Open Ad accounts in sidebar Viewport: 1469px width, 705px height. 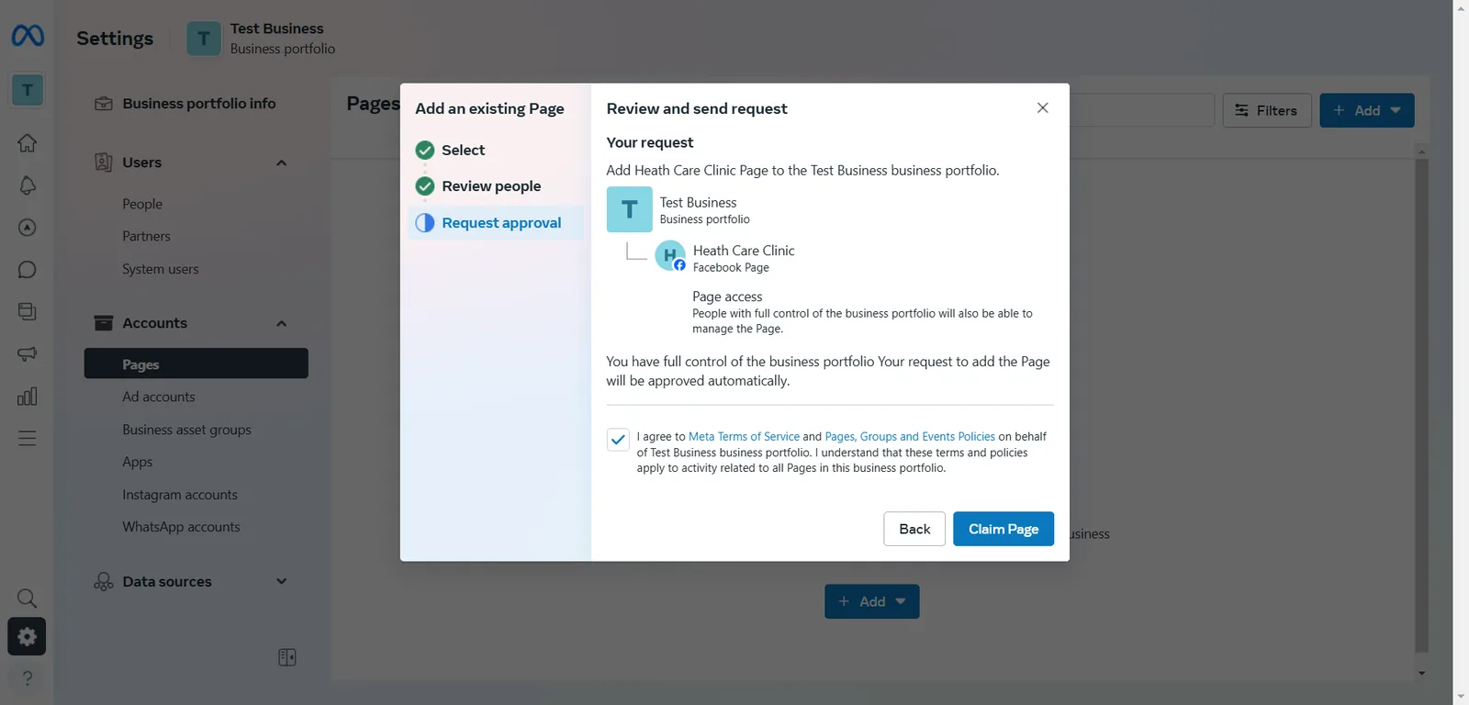159,397
